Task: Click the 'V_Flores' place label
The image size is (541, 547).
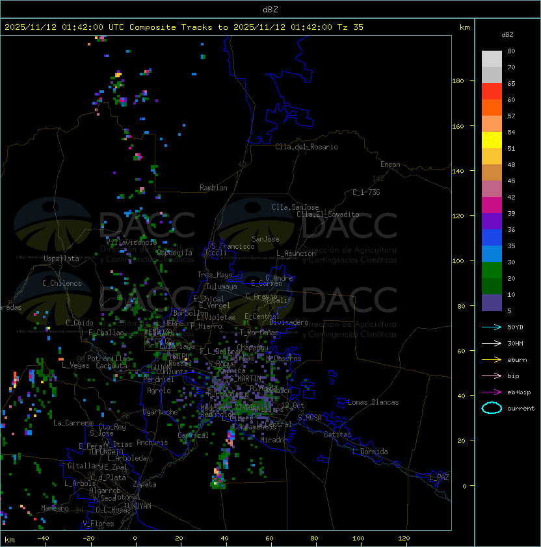Action: click(x=98, y=524)
